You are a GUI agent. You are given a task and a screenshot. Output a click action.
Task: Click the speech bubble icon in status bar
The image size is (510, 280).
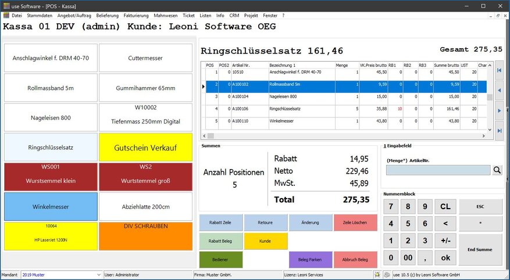[x=386, y=274]
